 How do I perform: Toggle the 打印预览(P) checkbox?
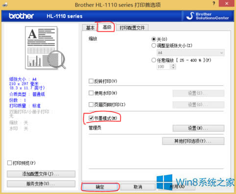coord(10,163)
